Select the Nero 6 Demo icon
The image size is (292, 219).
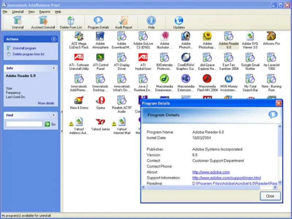tap(79, 103)
